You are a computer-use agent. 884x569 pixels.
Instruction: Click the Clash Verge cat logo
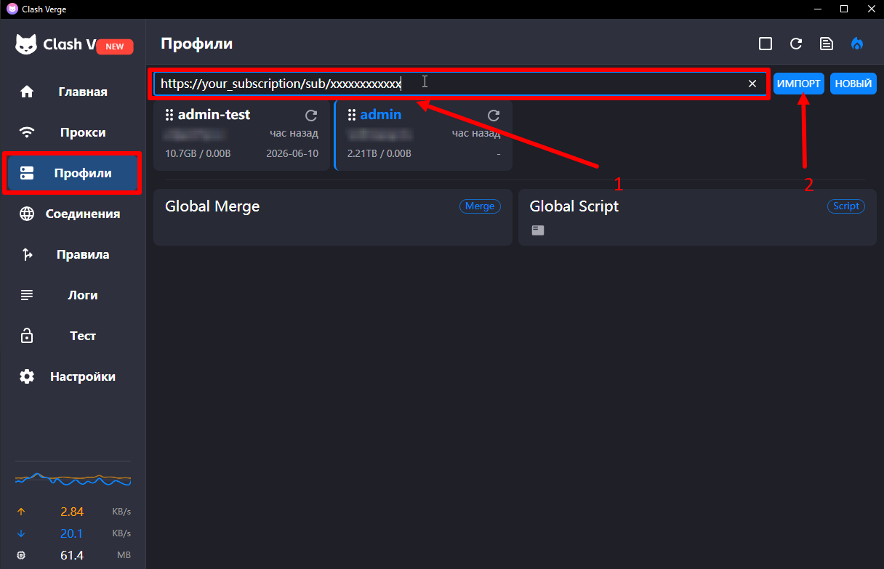[26, 44]
